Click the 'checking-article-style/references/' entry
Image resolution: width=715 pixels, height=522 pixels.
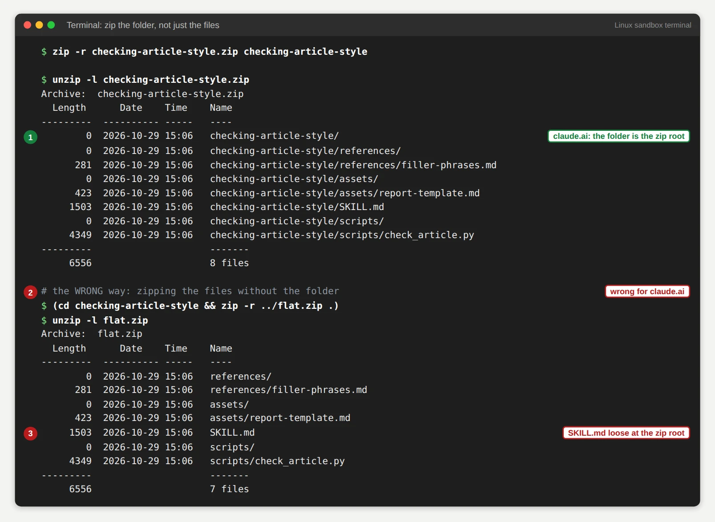(x=305, y=151)
